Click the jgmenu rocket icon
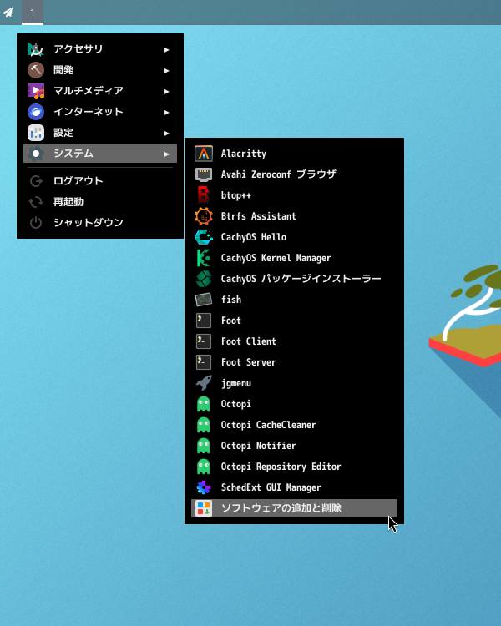Viewport: 501px width, 626px height. pos(204,383)
